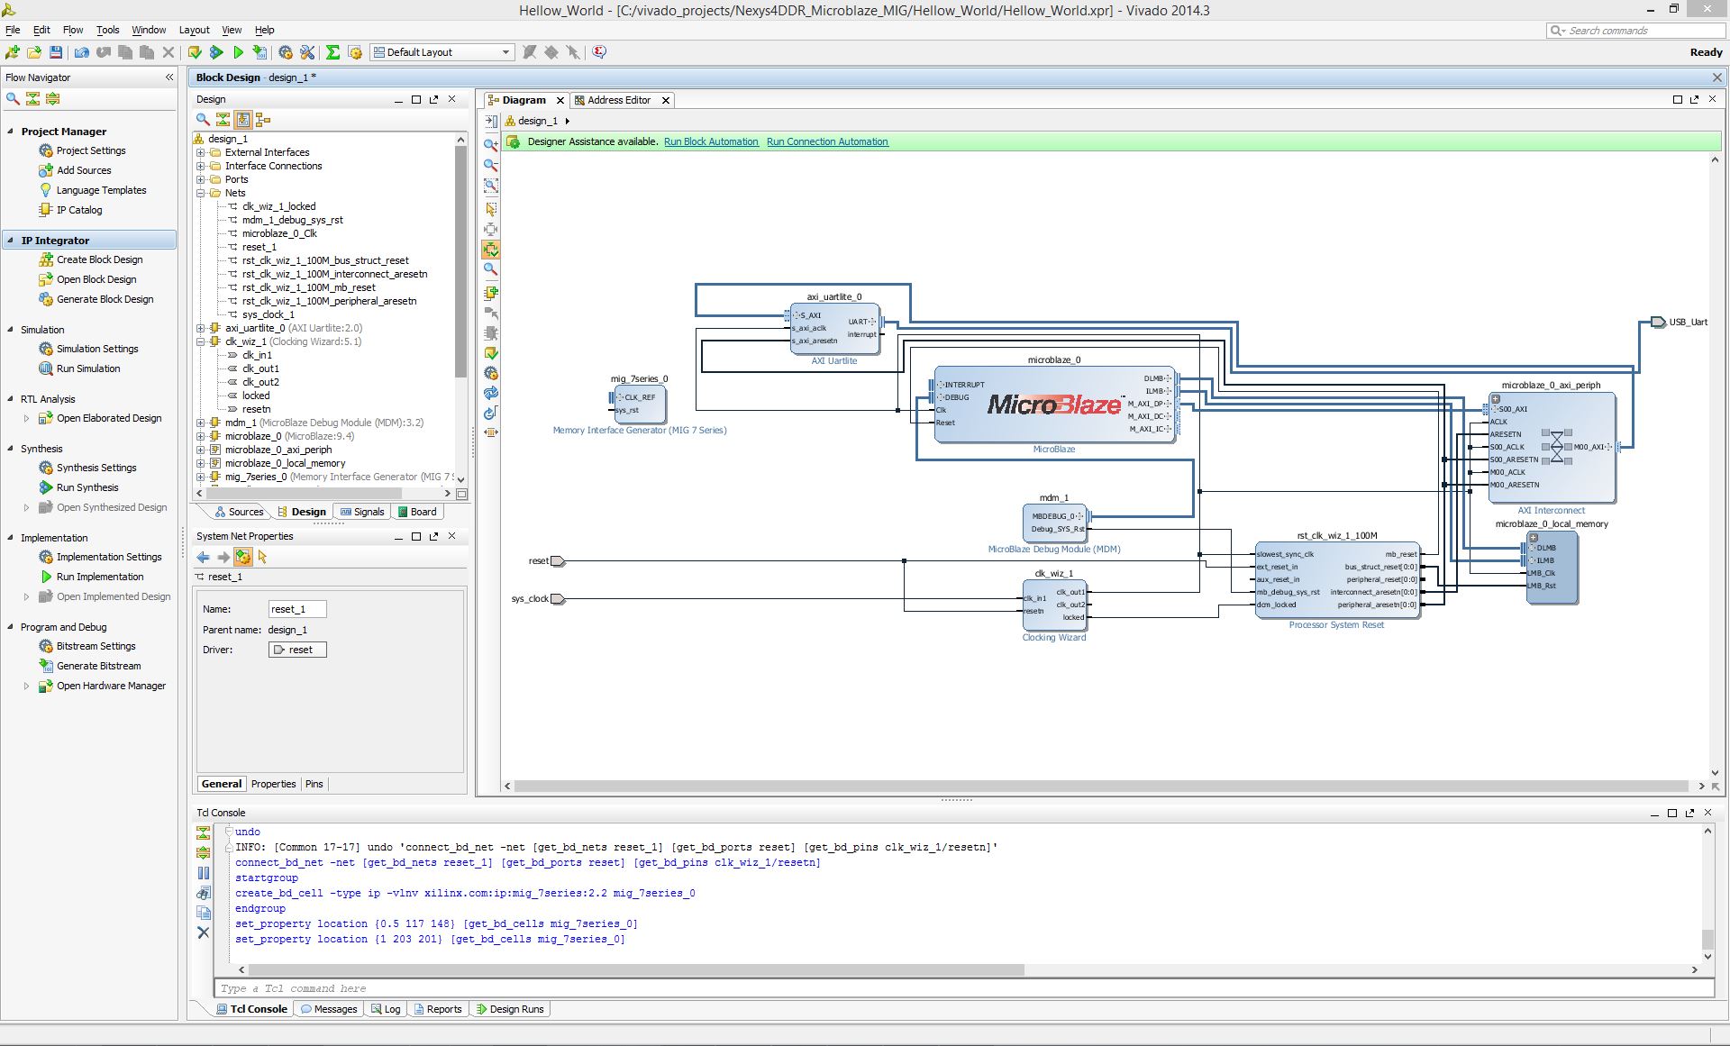
Task: Switch to the Messages tab
Action: pyautogui.click(x=329, y=1009)
